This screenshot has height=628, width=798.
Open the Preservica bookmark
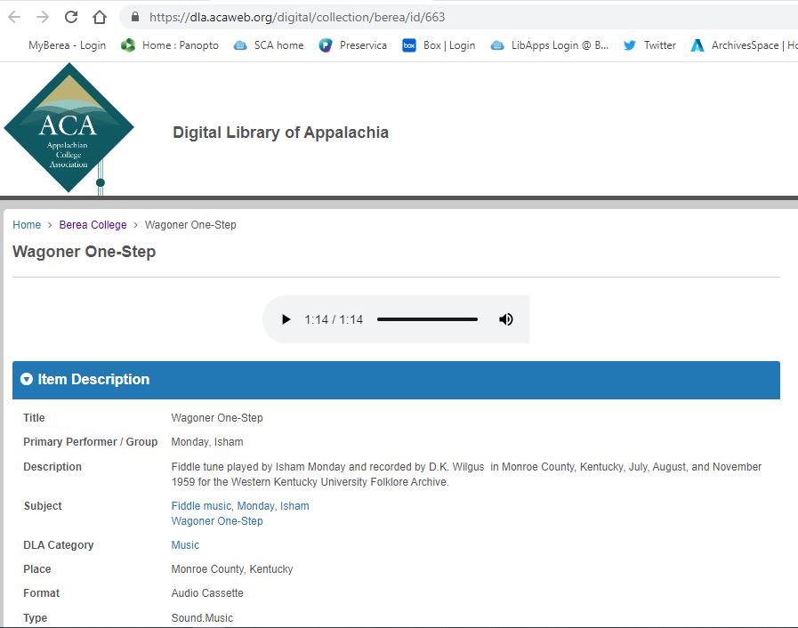(353, 45)
